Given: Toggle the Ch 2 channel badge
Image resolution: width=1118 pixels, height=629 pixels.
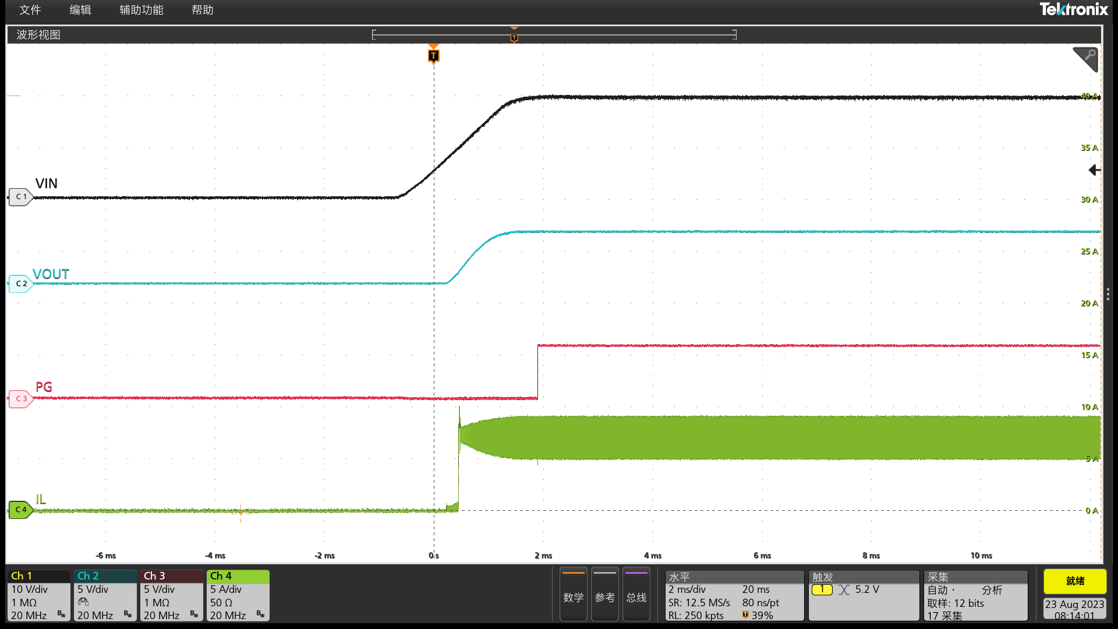Looking at the screenshot, I should 105,595.
